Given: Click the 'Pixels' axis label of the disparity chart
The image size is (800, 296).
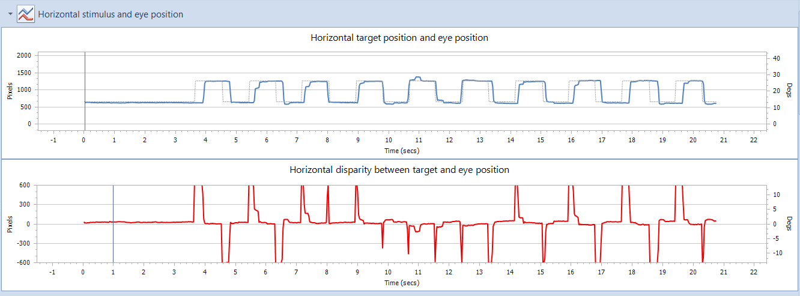Looking at the screenshot, I should 10,224.
